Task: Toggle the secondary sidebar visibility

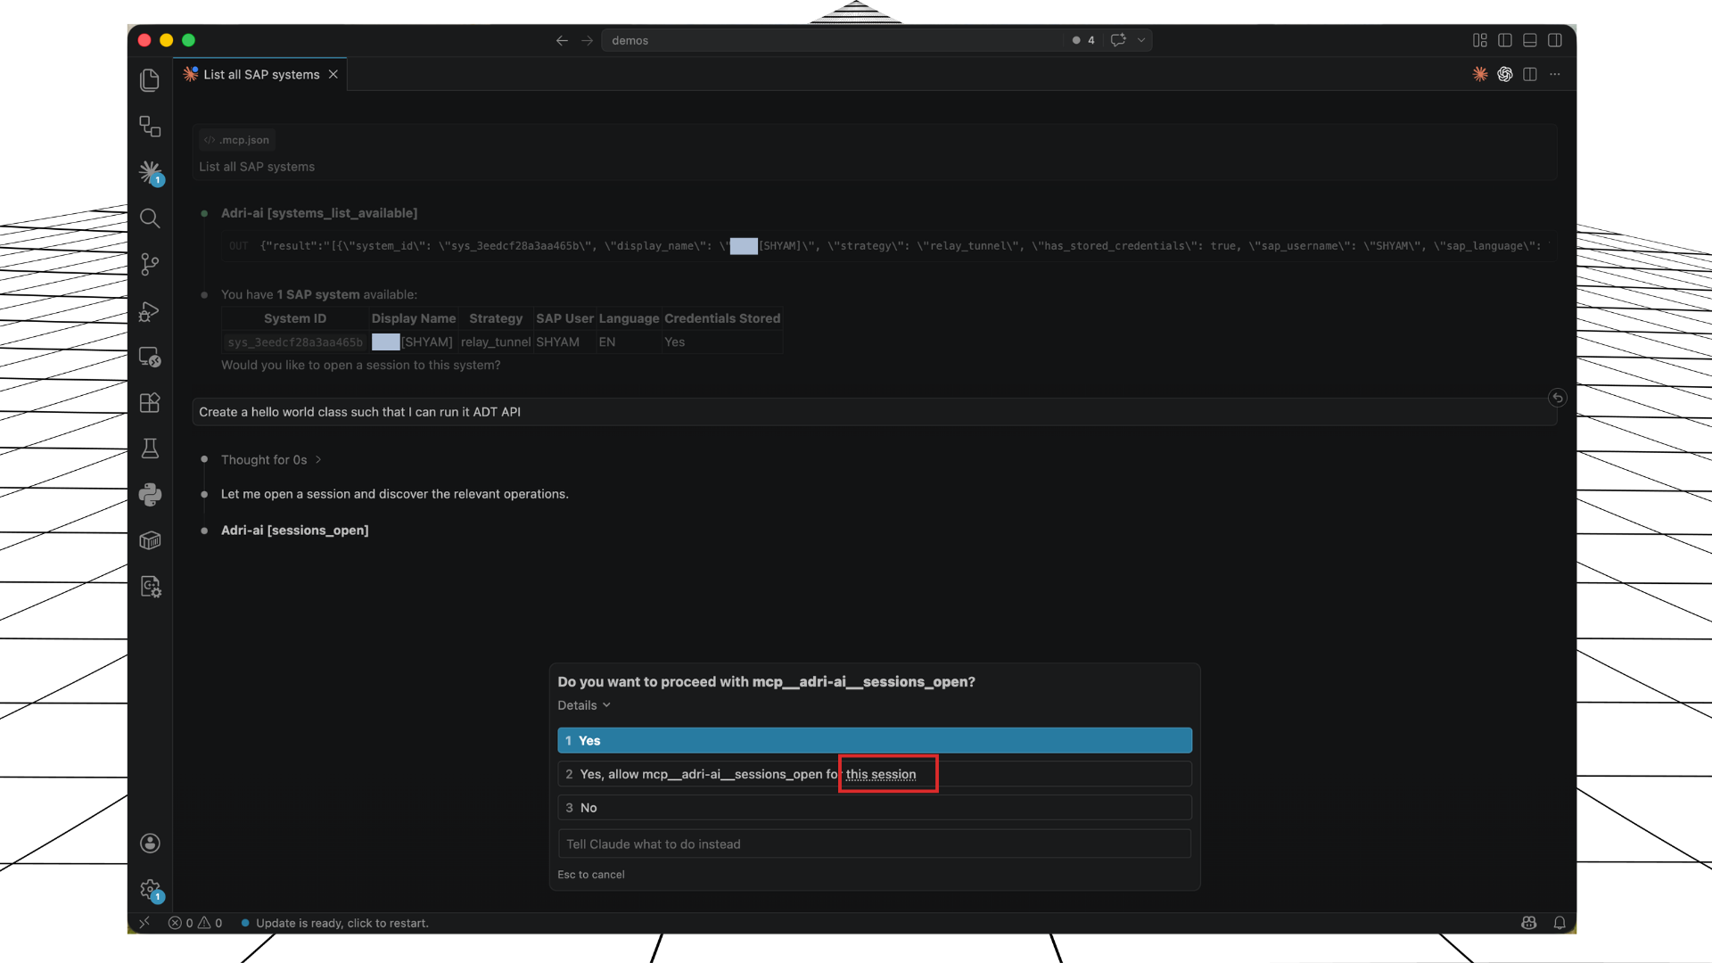Action: coord(1557,40)
